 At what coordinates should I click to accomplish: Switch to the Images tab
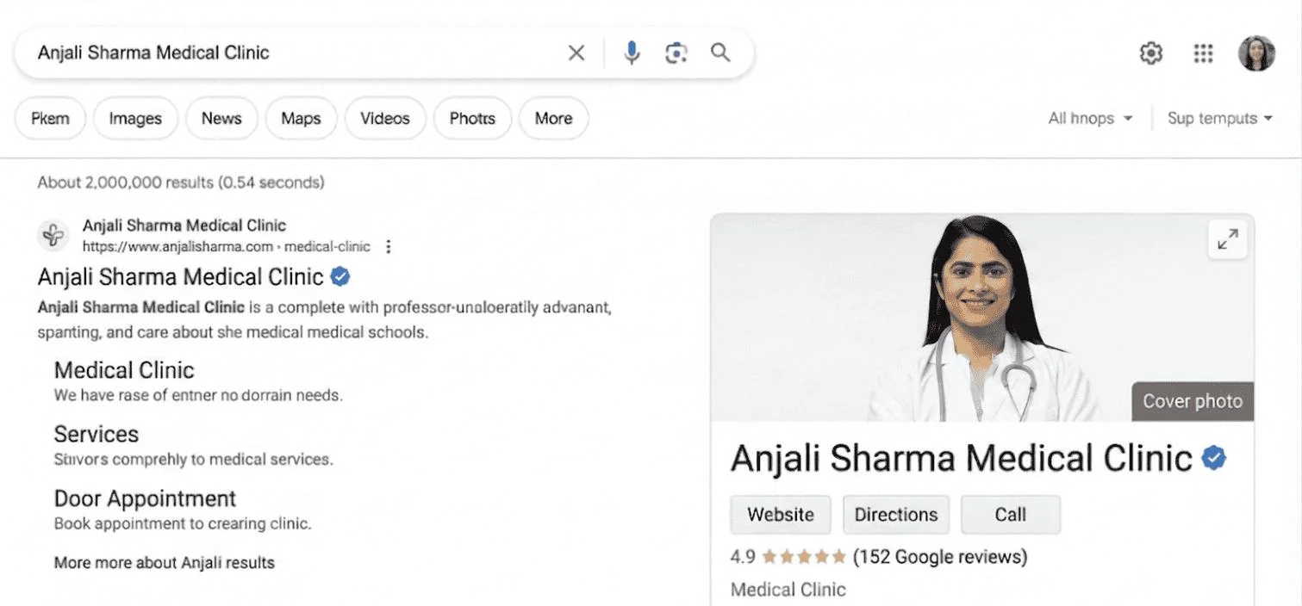click(x=135, y=119)
